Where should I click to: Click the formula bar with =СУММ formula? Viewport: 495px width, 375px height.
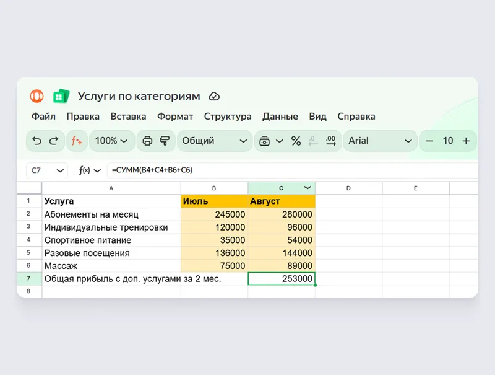(x=292, y=170)
